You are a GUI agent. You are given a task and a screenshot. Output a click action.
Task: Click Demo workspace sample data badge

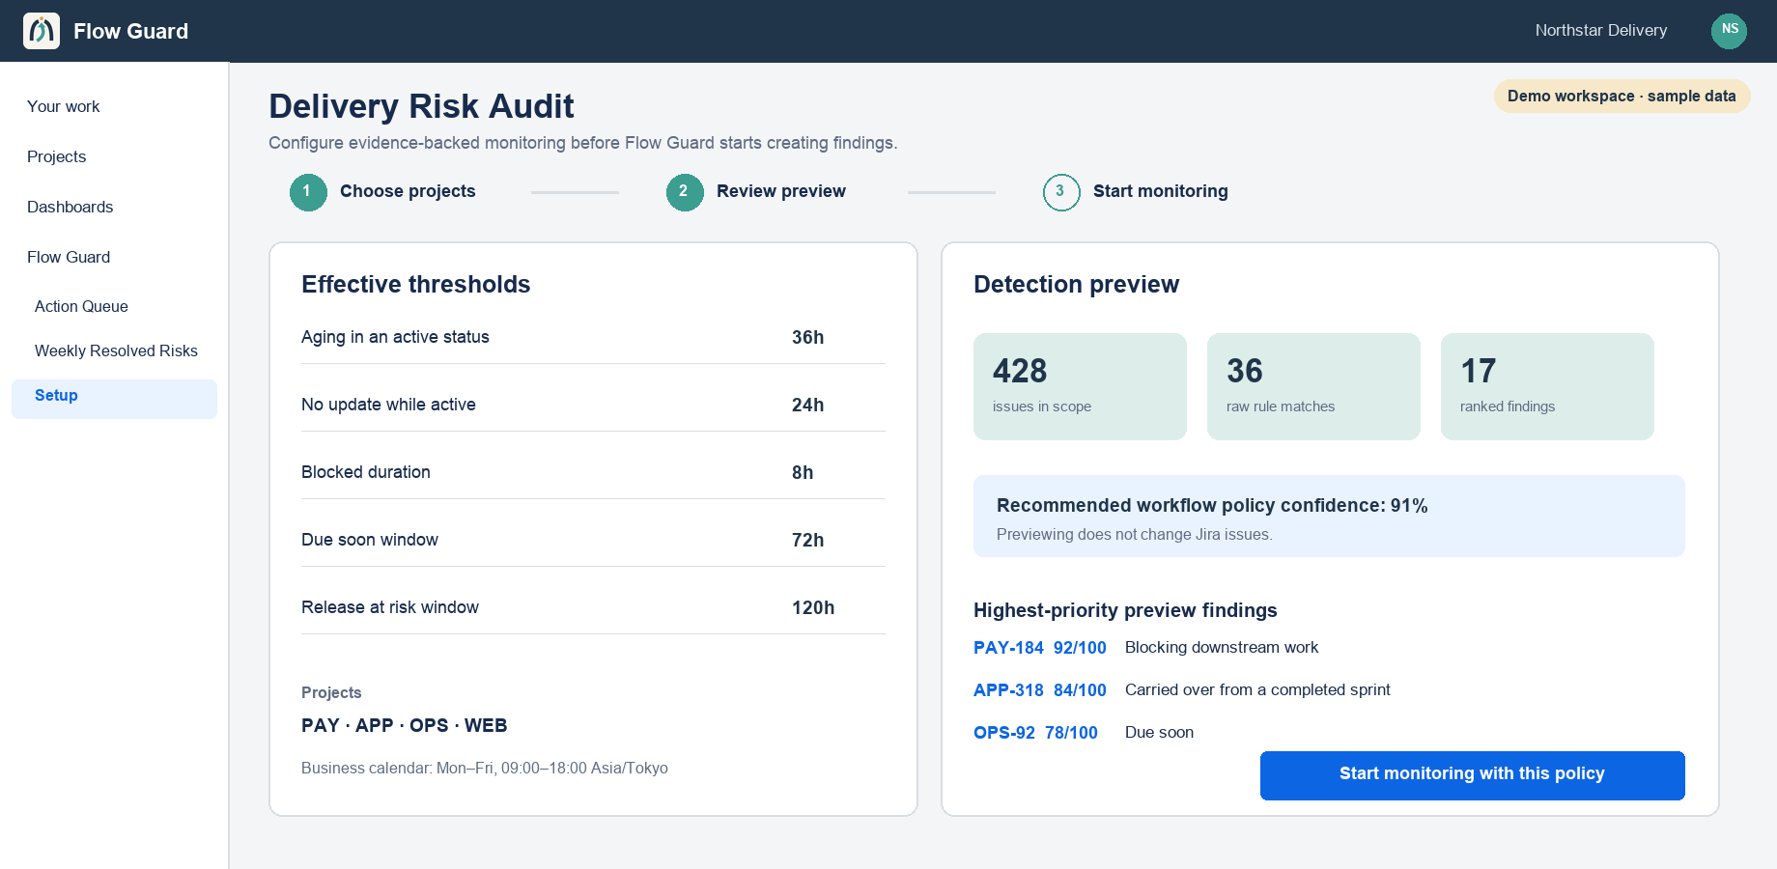coord(1622,96)
